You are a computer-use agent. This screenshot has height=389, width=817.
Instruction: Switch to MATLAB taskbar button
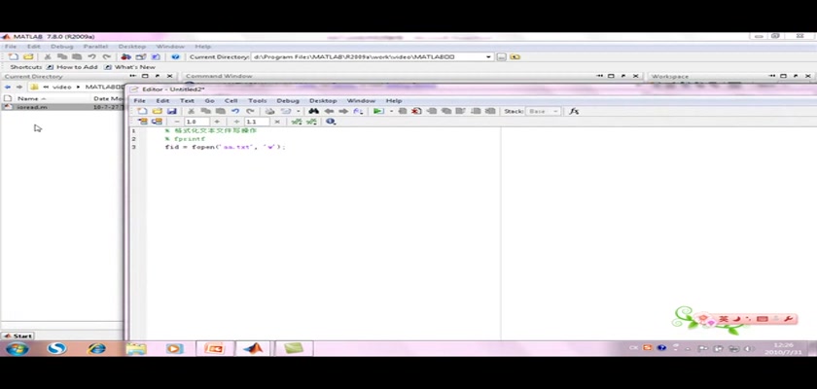tap(252, 348)
